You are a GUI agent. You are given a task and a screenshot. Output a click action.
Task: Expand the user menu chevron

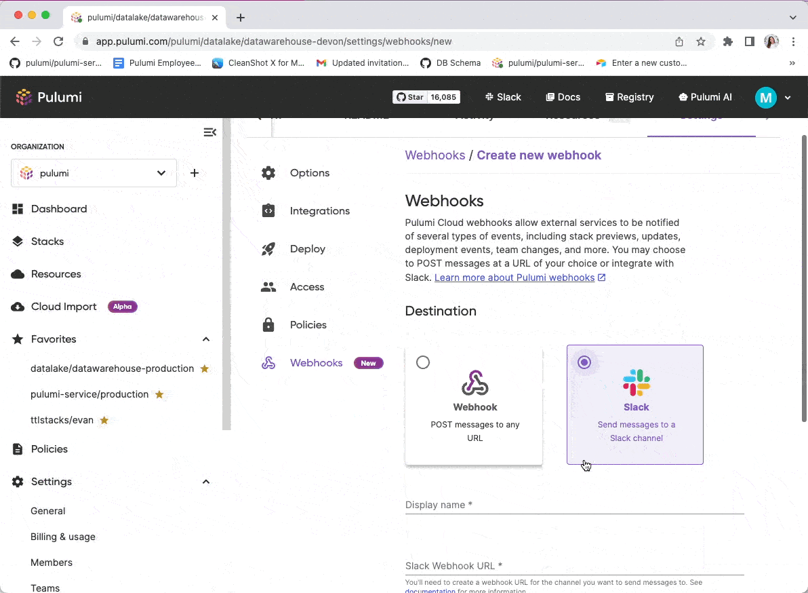coord(788,98)
